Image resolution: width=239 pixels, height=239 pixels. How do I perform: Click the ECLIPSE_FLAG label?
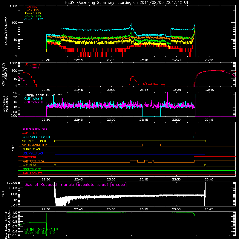click(33, 153)
